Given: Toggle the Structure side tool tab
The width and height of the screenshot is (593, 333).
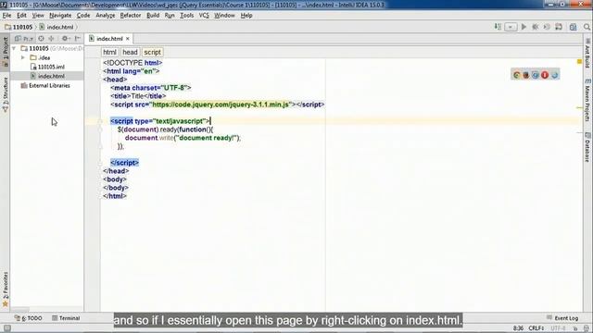Looking at the screenshot, I should pos(6,94).
